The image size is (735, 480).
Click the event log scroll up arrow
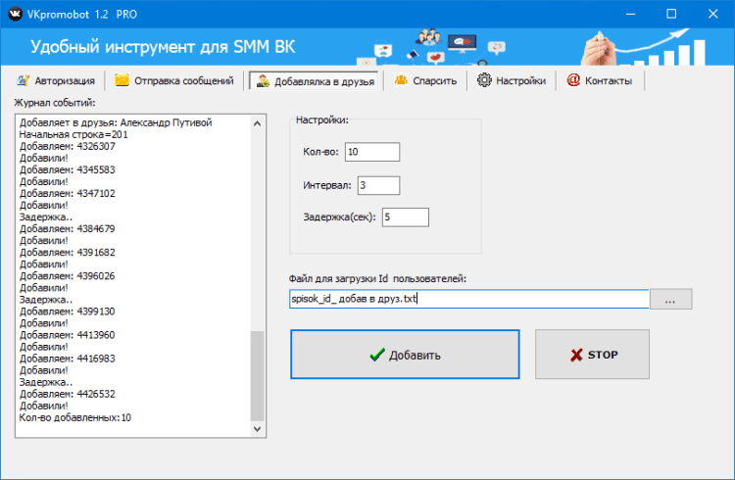pos(257,123)
